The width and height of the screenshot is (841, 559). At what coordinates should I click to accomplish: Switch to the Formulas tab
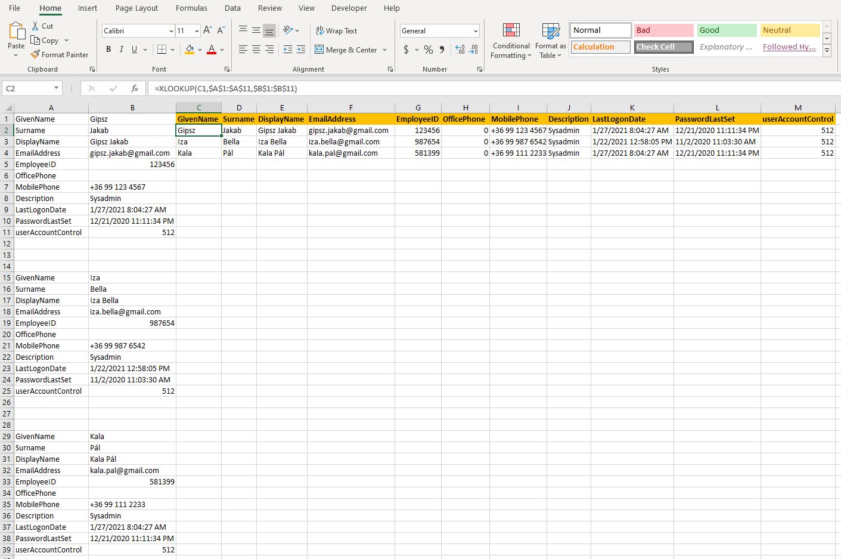[x=191, y=8]
